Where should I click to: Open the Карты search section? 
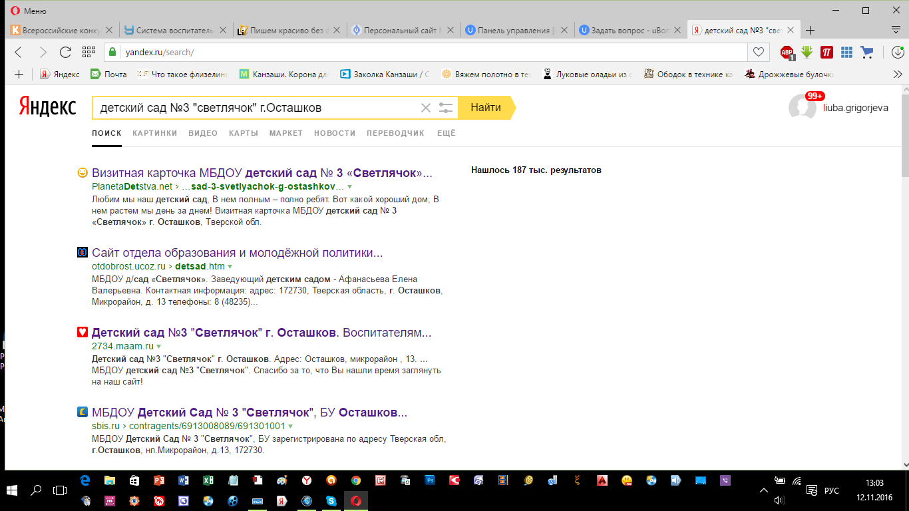tap(244, 133)
